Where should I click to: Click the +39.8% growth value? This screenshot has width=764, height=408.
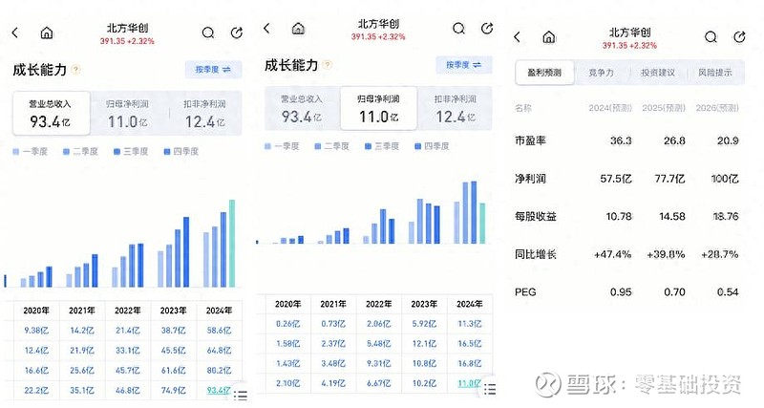[x=666, y=254]
